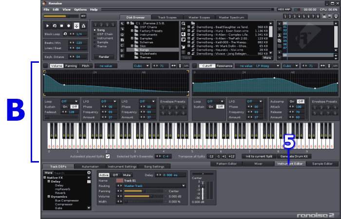Clear the Track DSPs search field with X
Image resolution: width=341 pixels, height=219 pixels.
[x=89, y=173]
